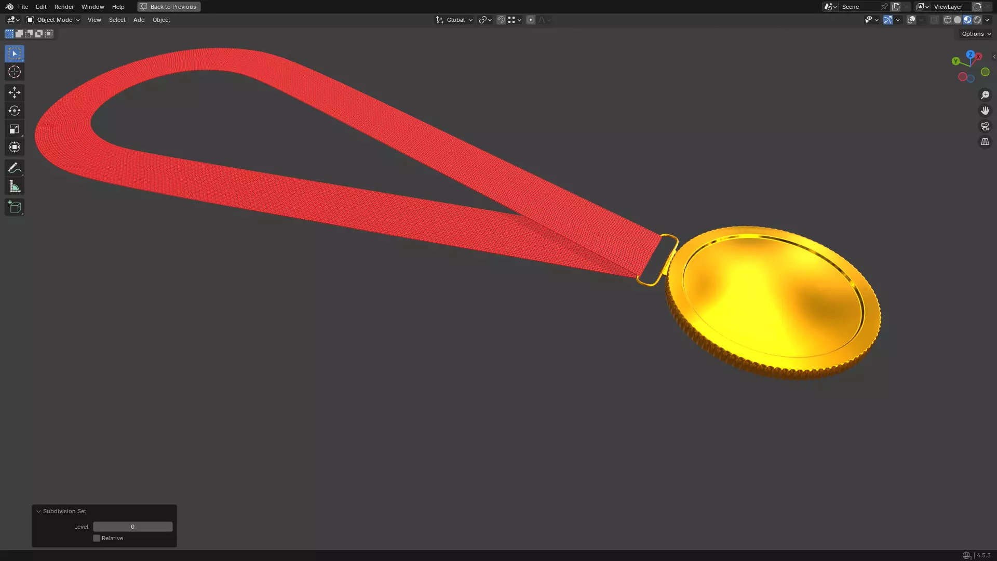This screenshot has height=561, width=997.
Task: Set selection mode to Invert
Action: click(x=39, y=34)
